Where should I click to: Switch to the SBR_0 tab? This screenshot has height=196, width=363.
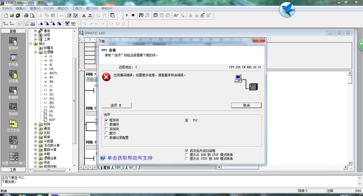[x=119, y=168]
